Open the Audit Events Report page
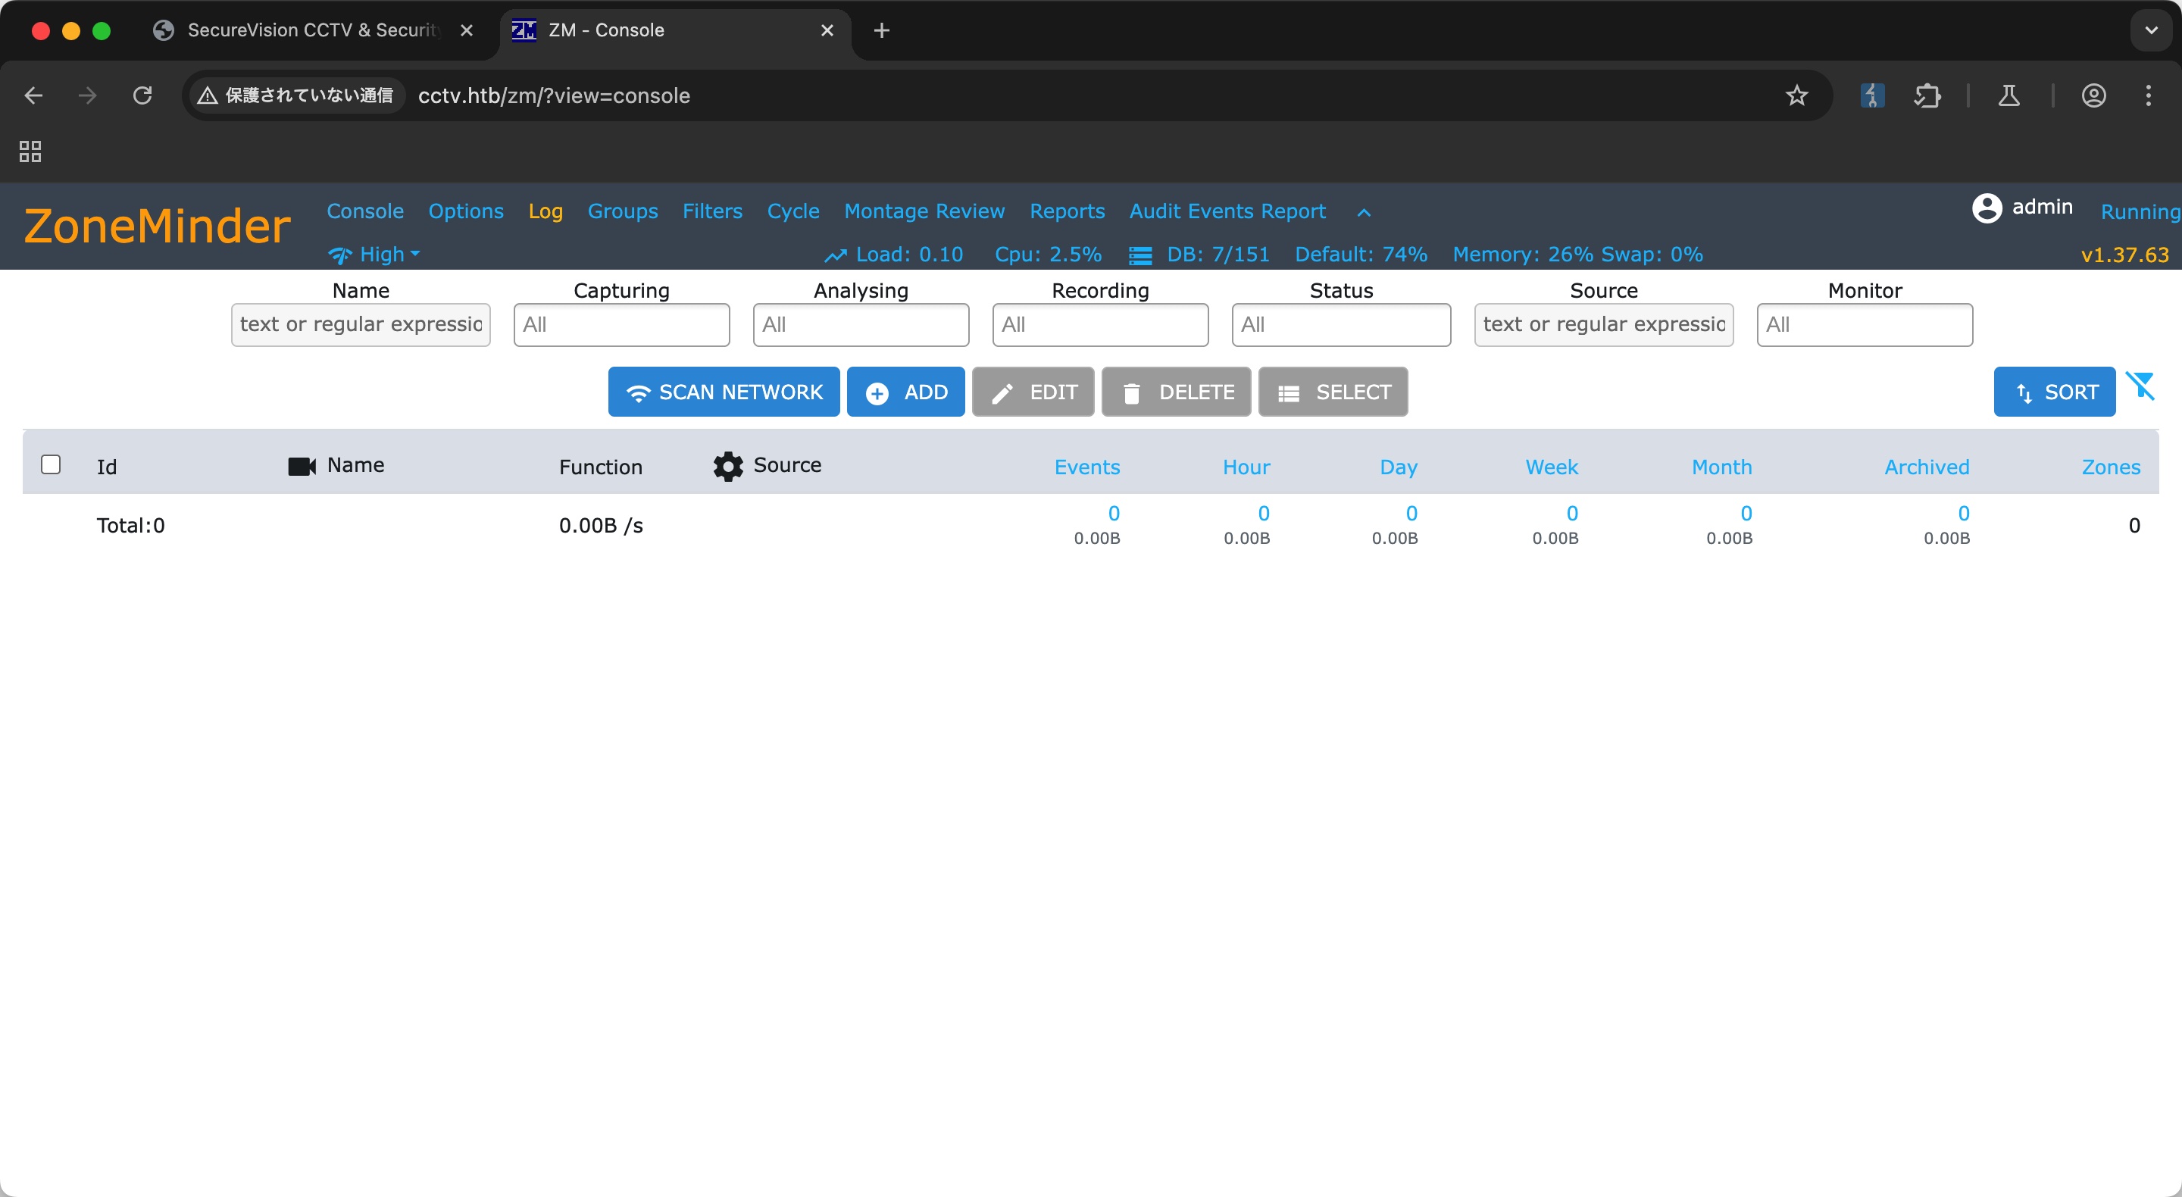 [1227, 211]
